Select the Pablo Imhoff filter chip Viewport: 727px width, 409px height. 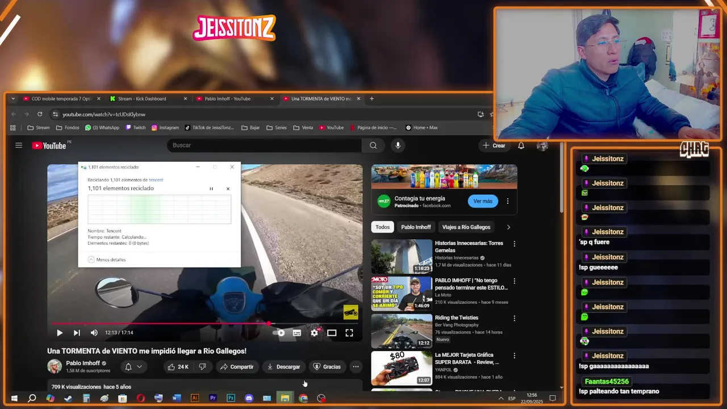(x=416, y=227)
